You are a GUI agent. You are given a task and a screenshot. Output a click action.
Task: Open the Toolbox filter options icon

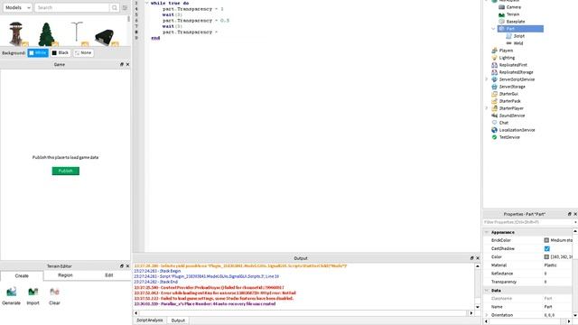(x=125, y=7)
